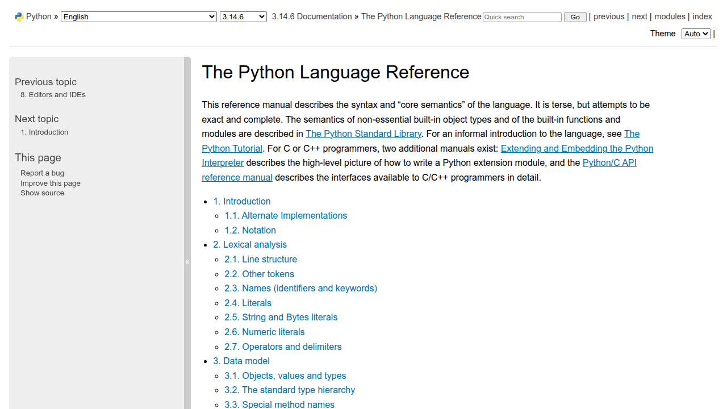
Task: Open the general index link
Action: pos(702,16)
